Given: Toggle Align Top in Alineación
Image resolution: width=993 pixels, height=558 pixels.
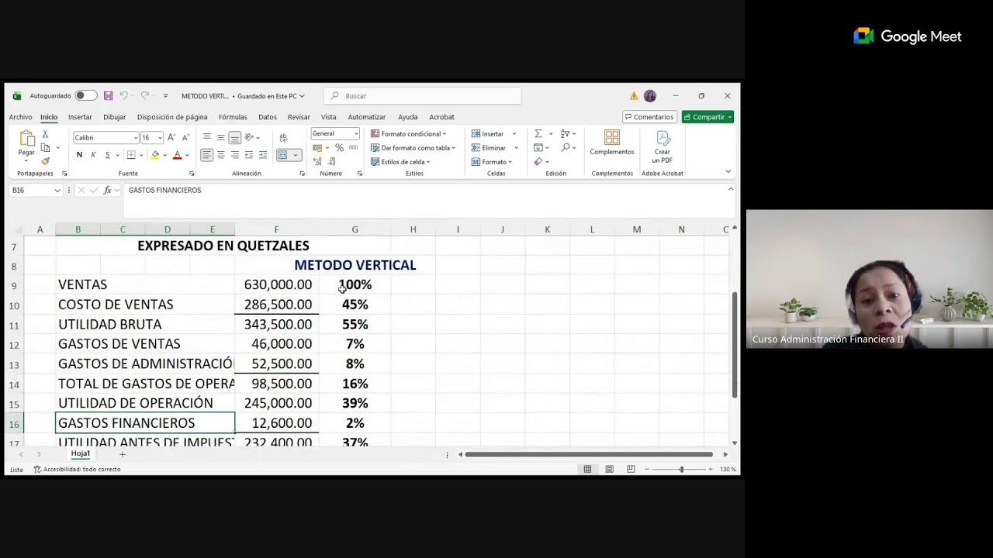Looking at the screenshot, I should (x=206, y=137).
